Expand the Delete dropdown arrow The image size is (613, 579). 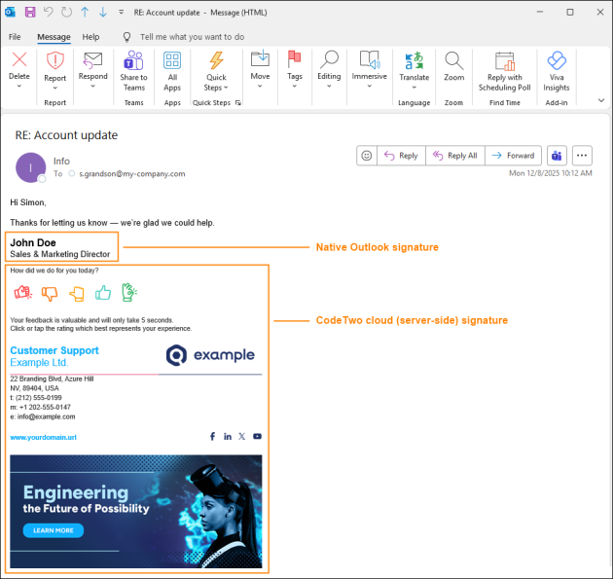pos(19,86)
